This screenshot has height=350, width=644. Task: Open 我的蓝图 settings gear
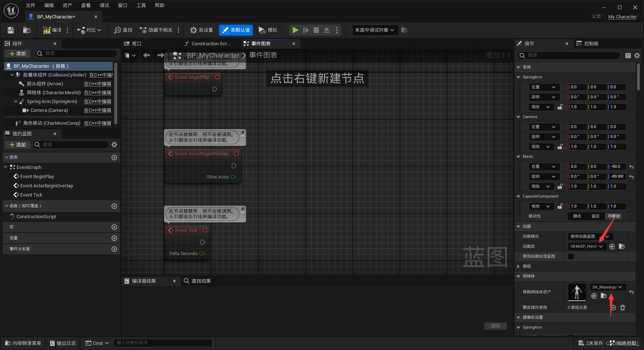114,145
